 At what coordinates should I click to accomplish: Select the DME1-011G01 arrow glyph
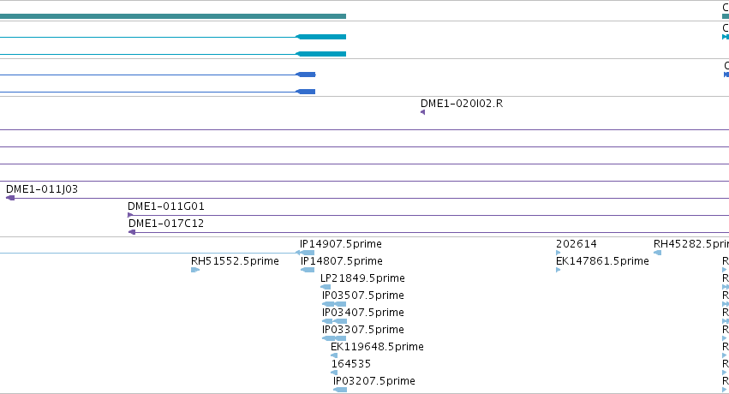coord(130,215)
